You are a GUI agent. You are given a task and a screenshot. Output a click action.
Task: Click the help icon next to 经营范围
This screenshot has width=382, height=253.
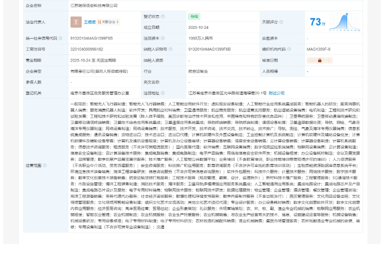pyautogui.click(x=44, y=165)
